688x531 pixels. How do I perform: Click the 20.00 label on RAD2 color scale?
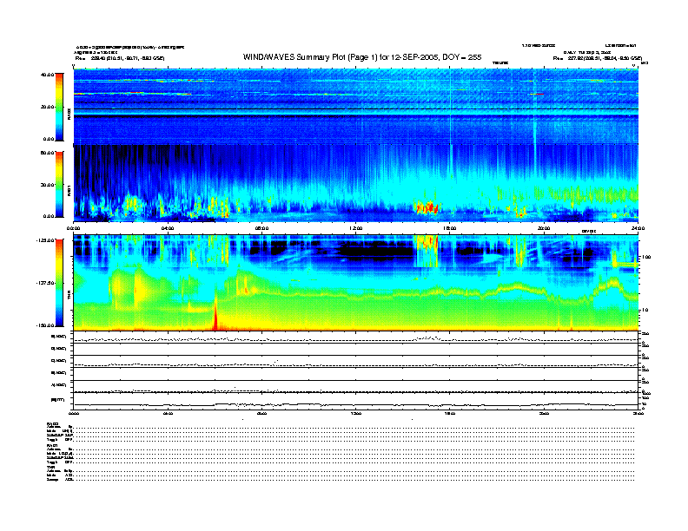tap(47, 107)
